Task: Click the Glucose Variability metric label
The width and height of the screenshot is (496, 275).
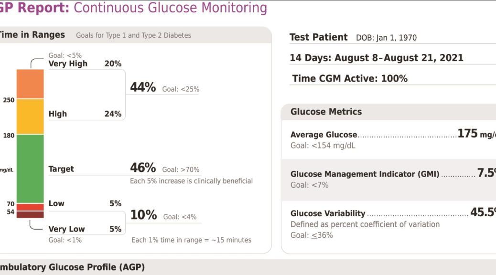Action: click(328, 213)
